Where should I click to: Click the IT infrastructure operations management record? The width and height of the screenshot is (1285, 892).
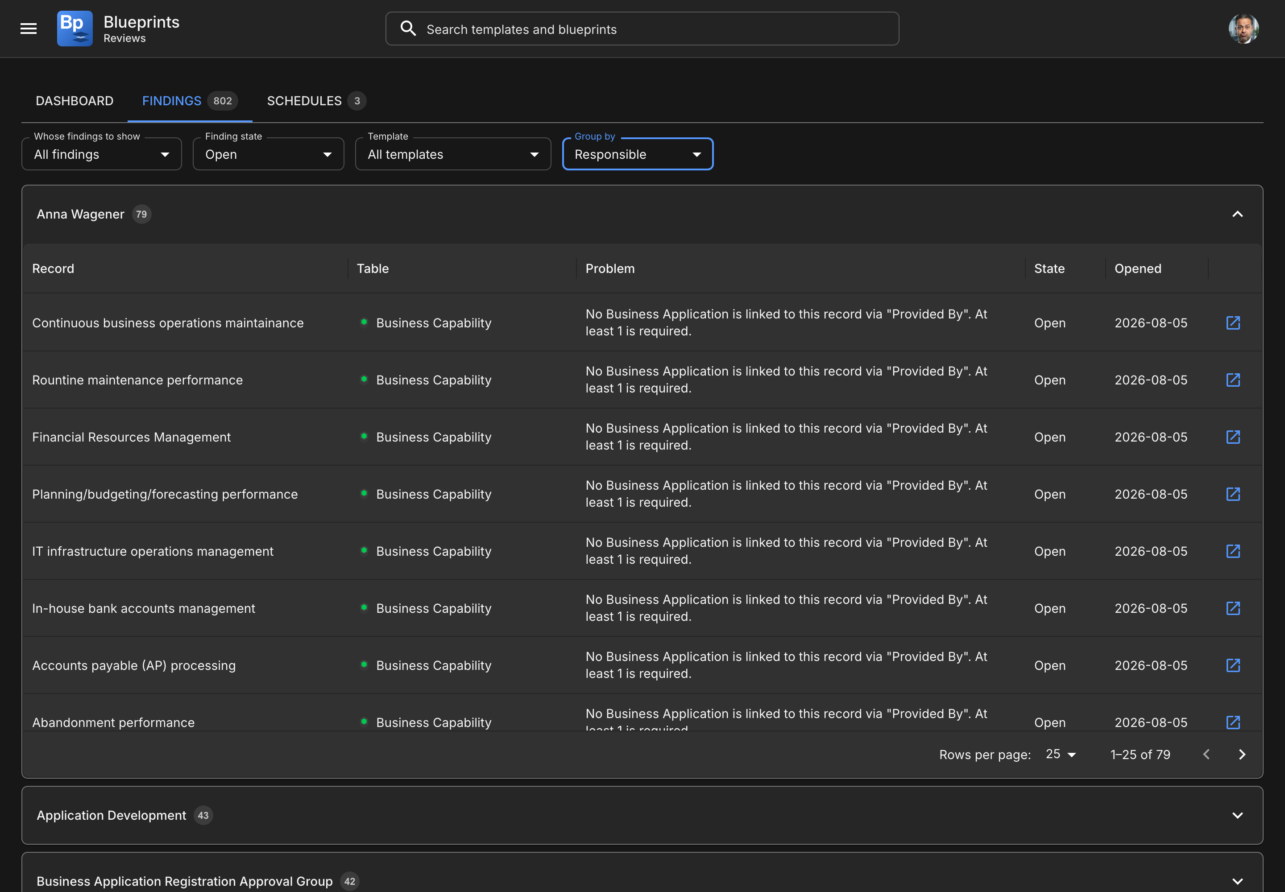pos(153,551)
